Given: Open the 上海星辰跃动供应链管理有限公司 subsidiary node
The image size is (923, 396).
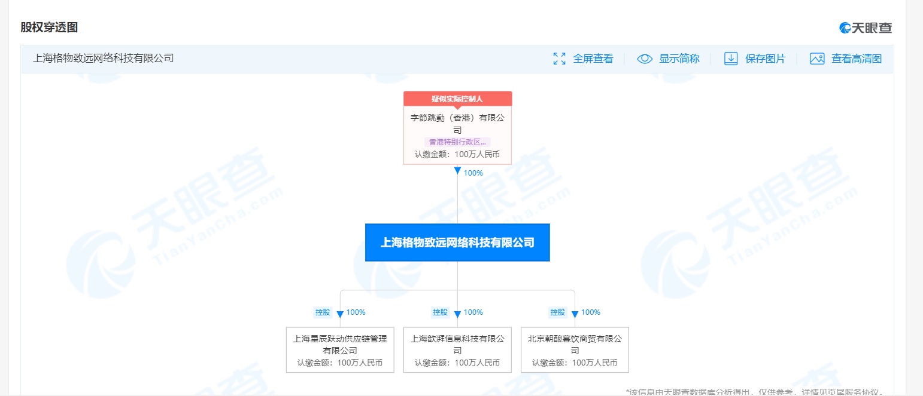Looking at the screenshot, I should pyautogui.click(x=340, y=350).
